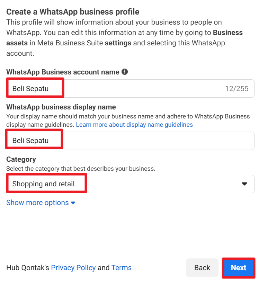The image size is (267, 284).
Task: Click the bold settings text
Action: (x=118, y=43)
